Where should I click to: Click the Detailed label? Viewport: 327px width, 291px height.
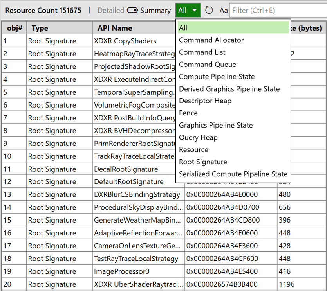pos(111,10)
